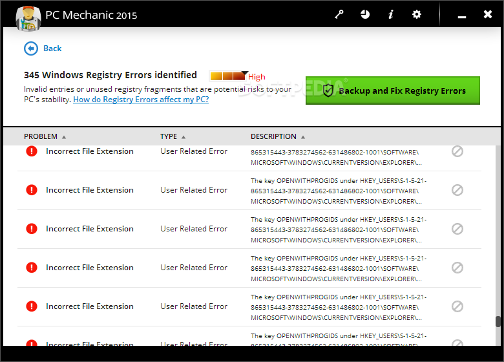
Task: Open 'How do Registry Errors affect my PC?' link
Action: coord(141,100)
